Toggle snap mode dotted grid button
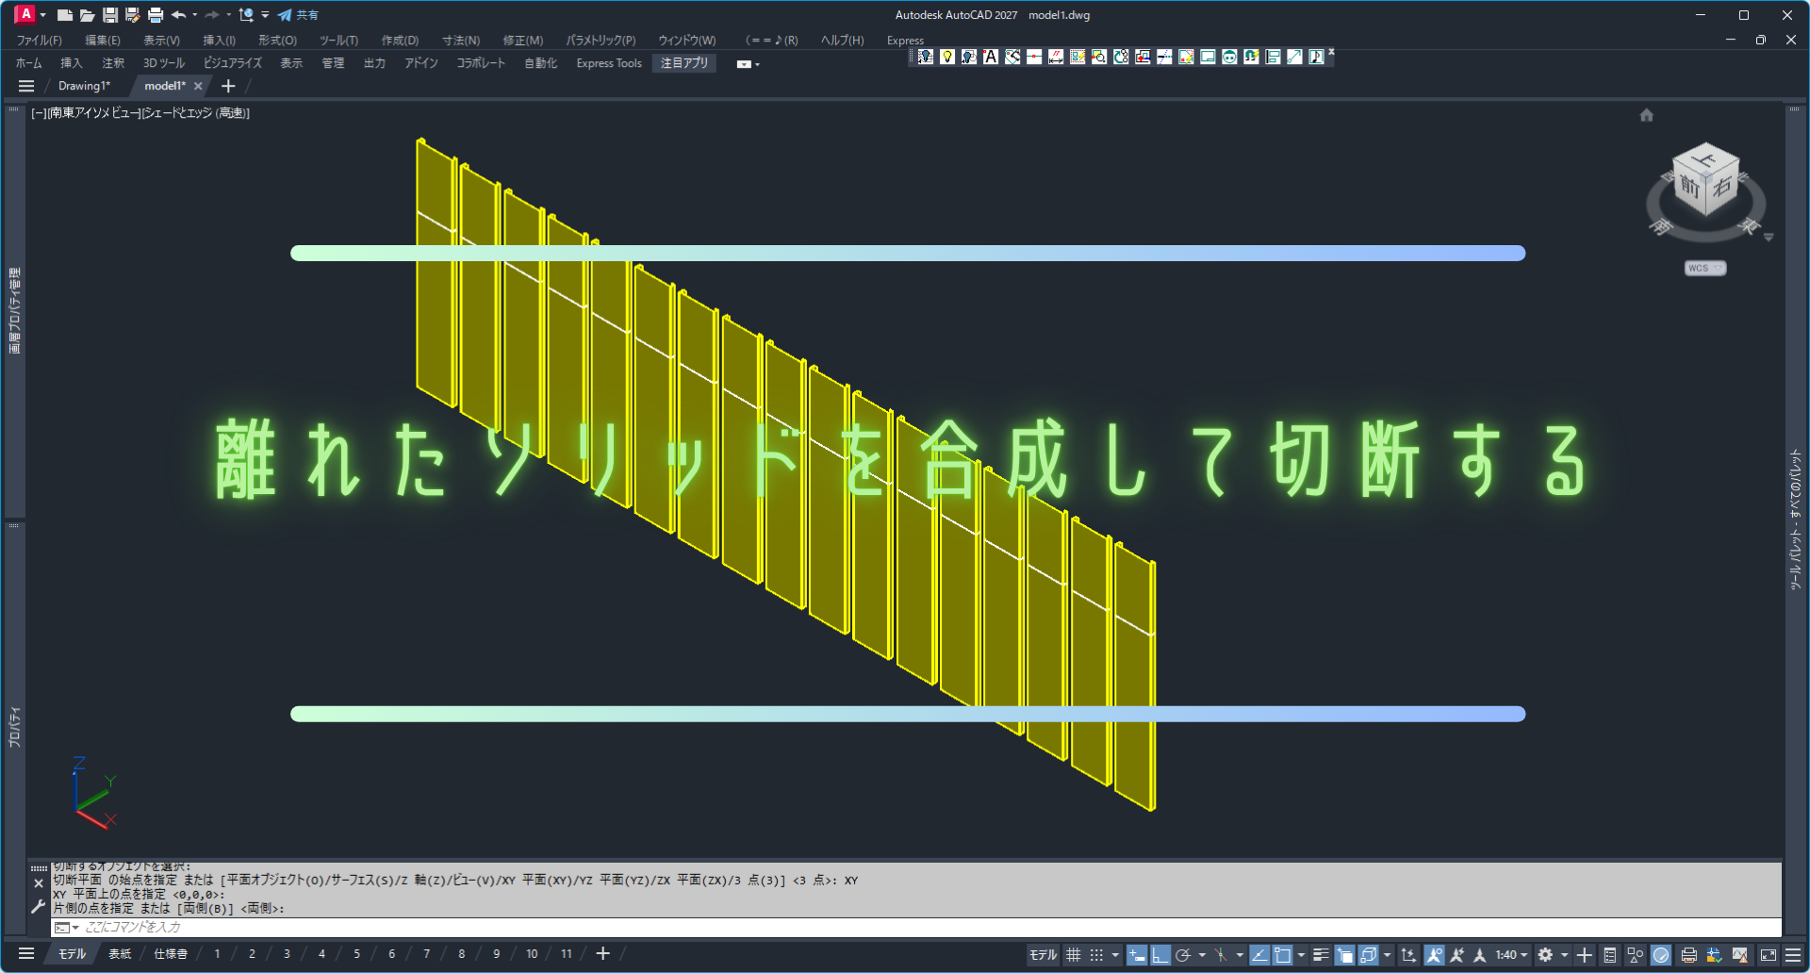Image resolution: width=1810 pixels, height=973 pixels. (x=1096, y=955)
